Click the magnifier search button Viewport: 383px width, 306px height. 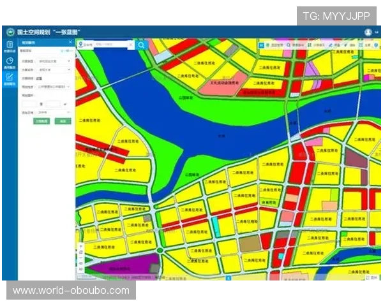(x=141, y=45)
